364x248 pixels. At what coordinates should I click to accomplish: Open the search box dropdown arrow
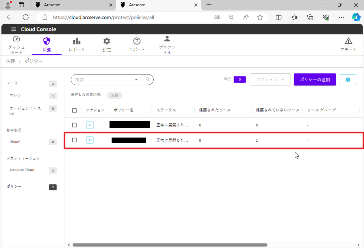point(136,80)
